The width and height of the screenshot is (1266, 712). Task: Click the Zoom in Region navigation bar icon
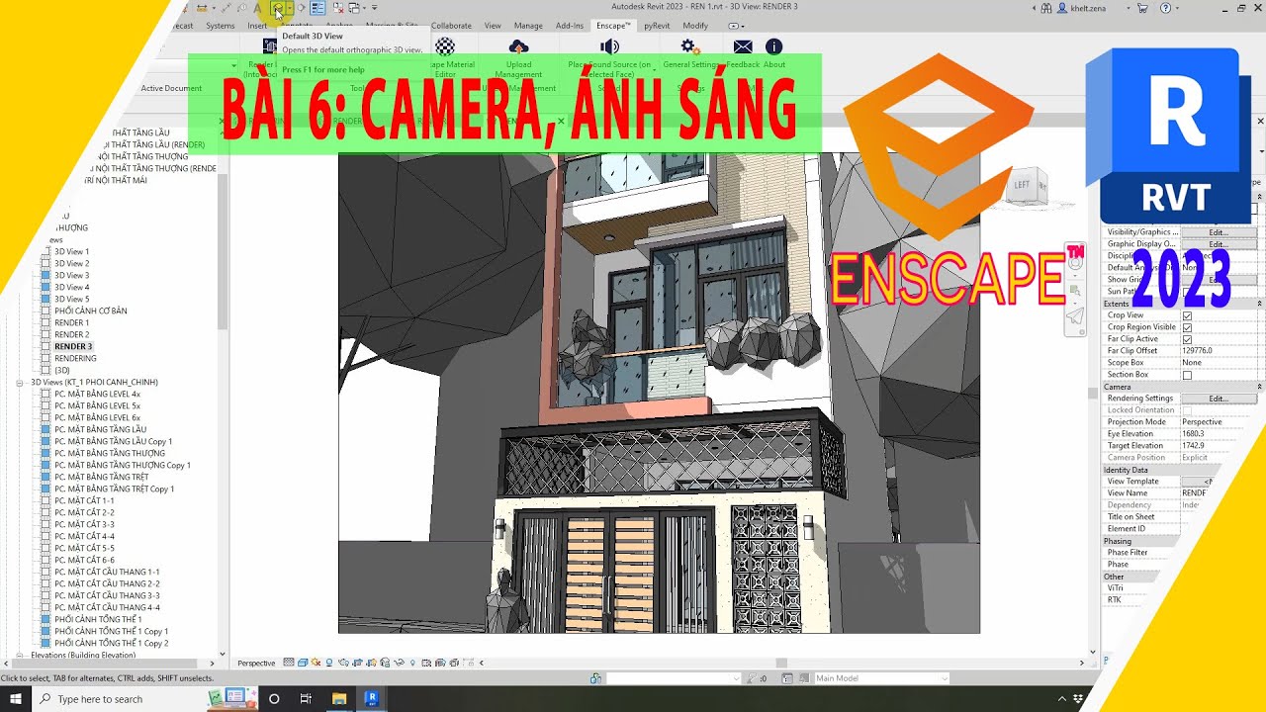click(x=1075, y=291)
